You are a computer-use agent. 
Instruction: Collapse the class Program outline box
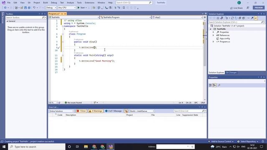coord(63,34)
